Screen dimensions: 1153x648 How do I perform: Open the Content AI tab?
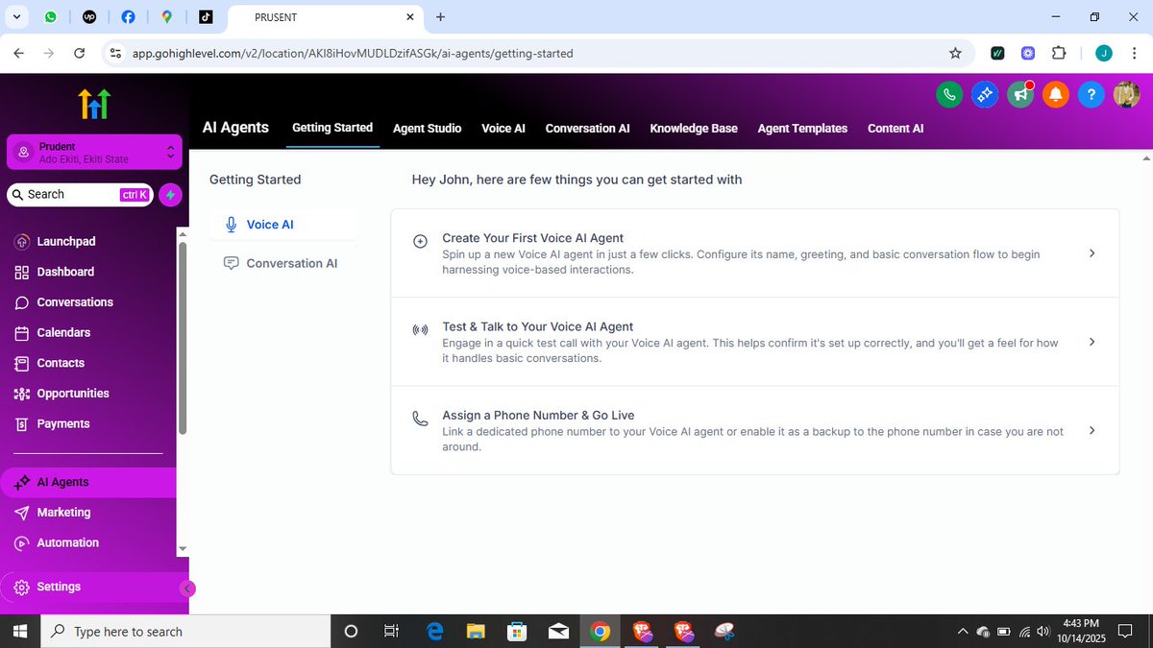coord(895,128)
